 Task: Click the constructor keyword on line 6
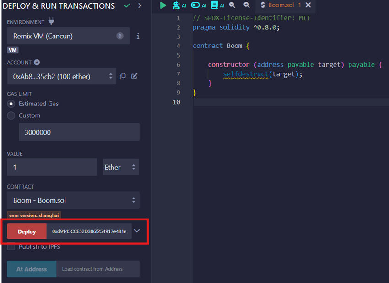pos(228,64)
